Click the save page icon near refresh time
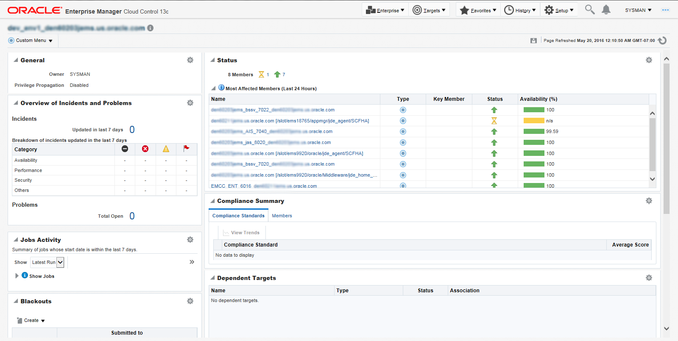The image size is (678, 341). coord(533,41)
